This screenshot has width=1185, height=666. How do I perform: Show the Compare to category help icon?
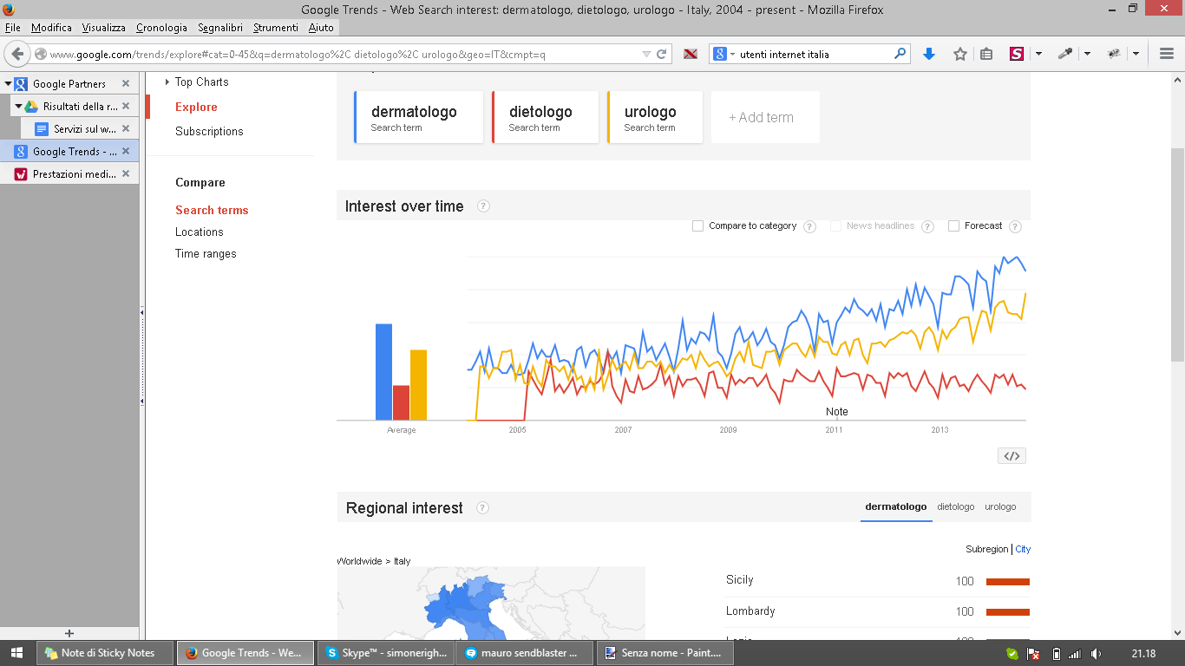809,226
